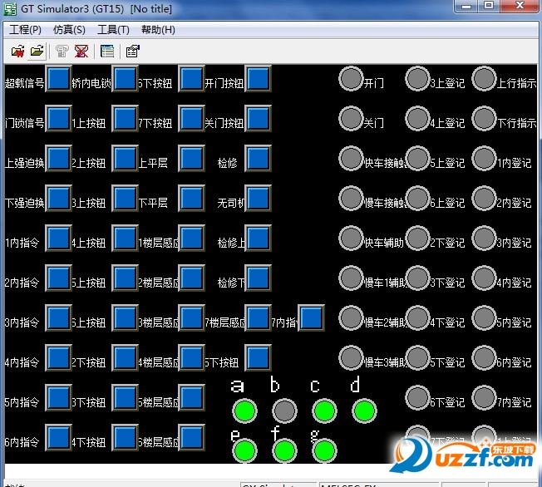
Task: Click the 4上按钮 blue button
Action: point(125,239)
